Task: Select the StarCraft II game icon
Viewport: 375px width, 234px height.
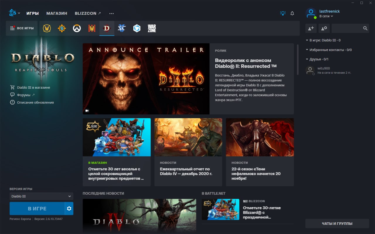Action: (x=122, y=28)
